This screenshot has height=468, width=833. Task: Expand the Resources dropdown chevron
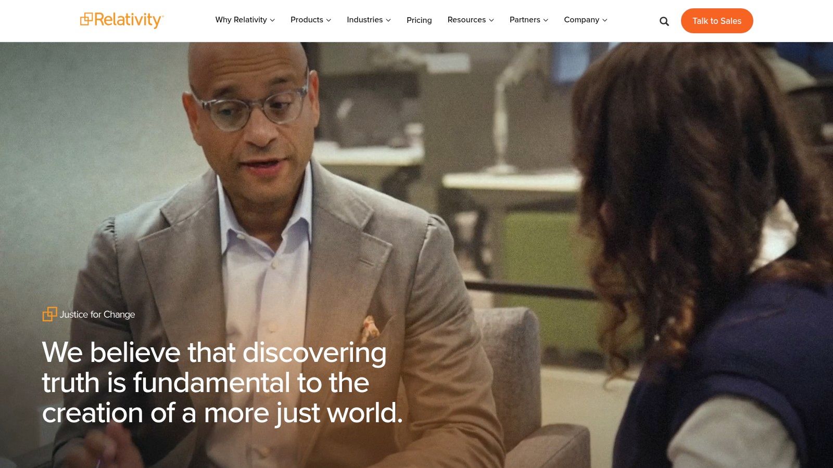pos(491,20)
